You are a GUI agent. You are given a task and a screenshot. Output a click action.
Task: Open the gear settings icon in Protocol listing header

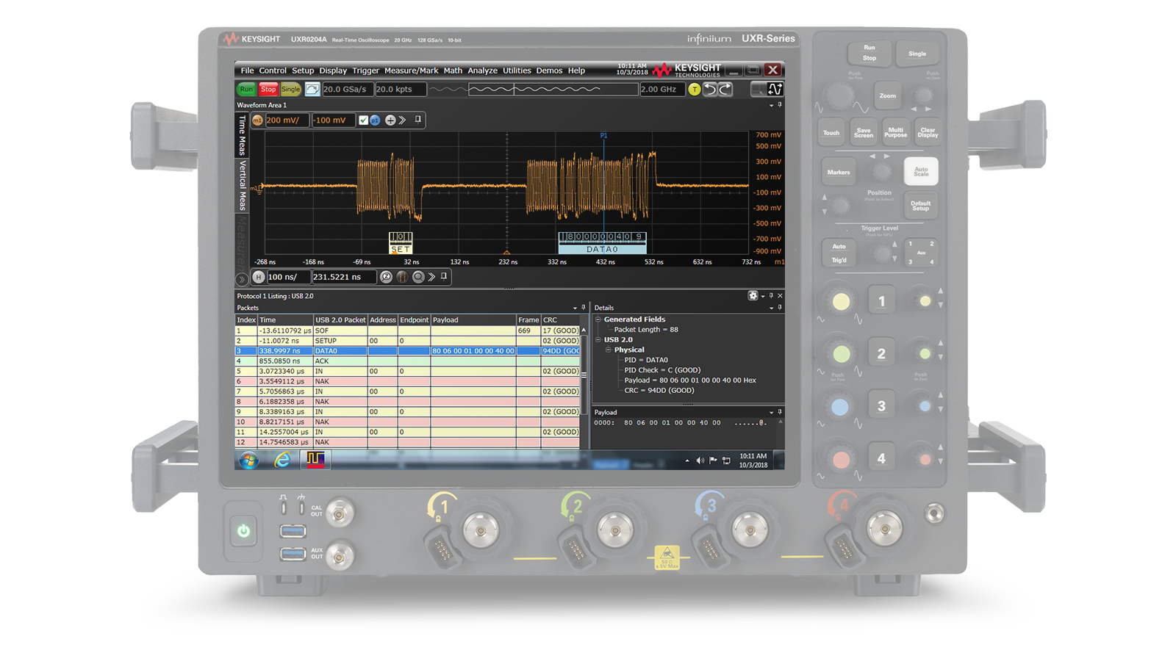pyautogui.click(x=753, y=296)
